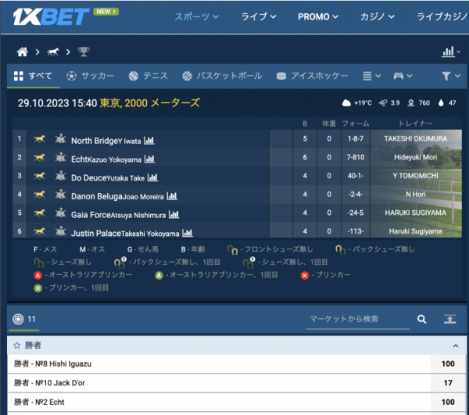
Task: Open Danon Beluga statistics chart
Action: (172, 196)
